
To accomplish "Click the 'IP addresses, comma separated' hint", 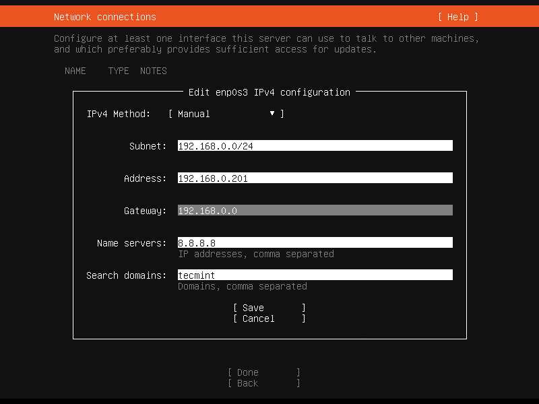I will click(255, 254).
